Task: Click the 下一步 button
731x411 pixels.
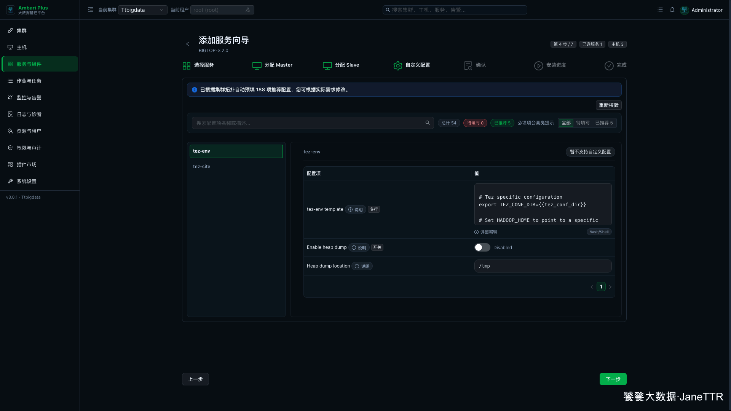Action: pyautogui.click(x=613, y=379)
